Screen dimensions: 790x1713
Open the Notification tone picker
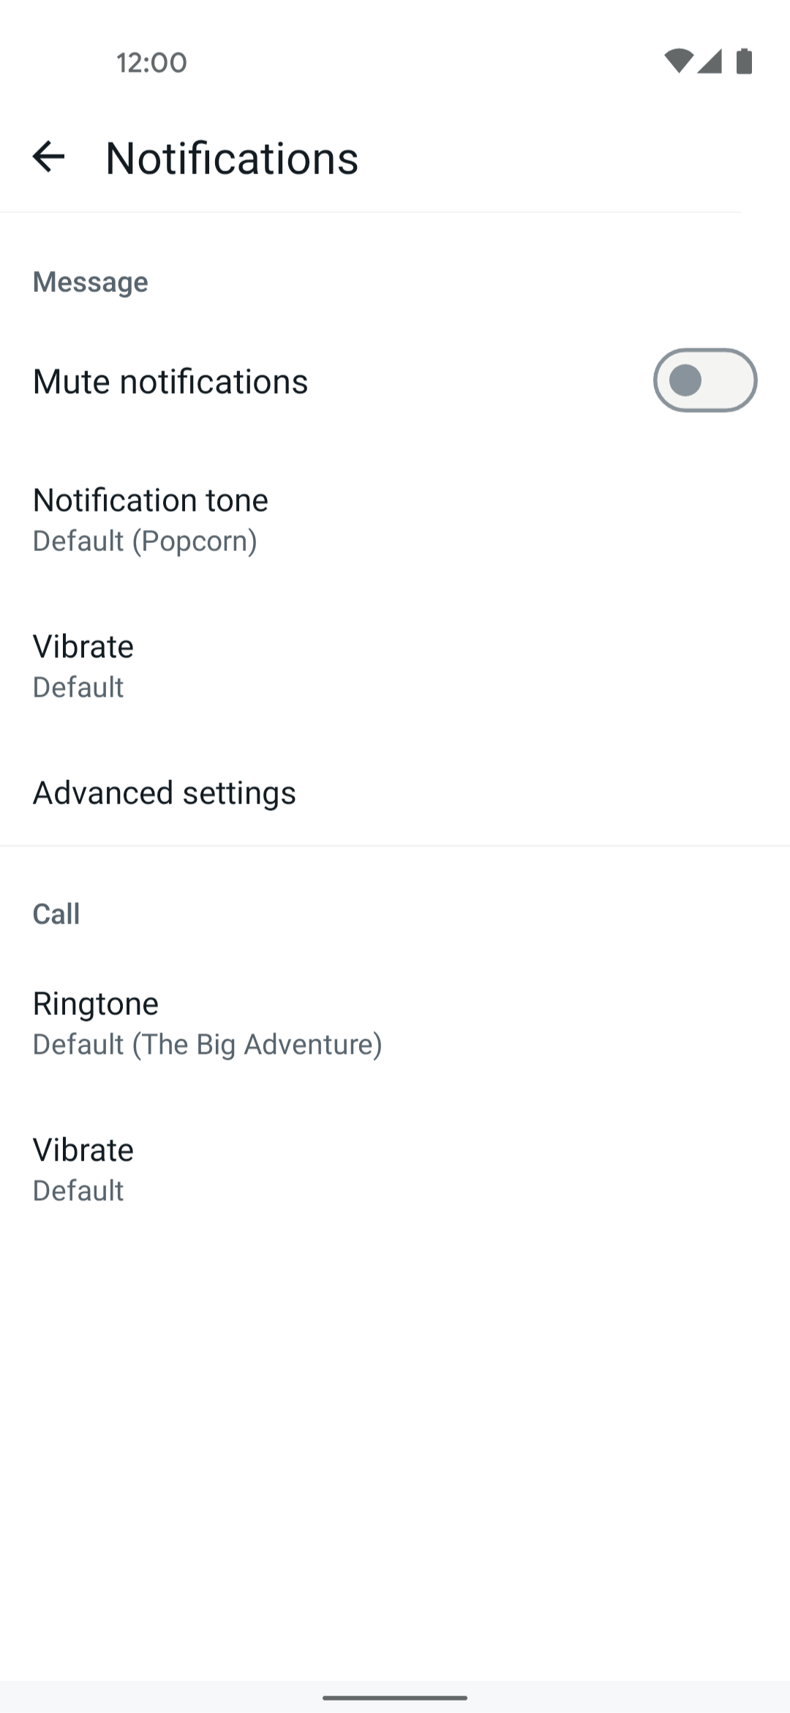click(x=151, y=501)
